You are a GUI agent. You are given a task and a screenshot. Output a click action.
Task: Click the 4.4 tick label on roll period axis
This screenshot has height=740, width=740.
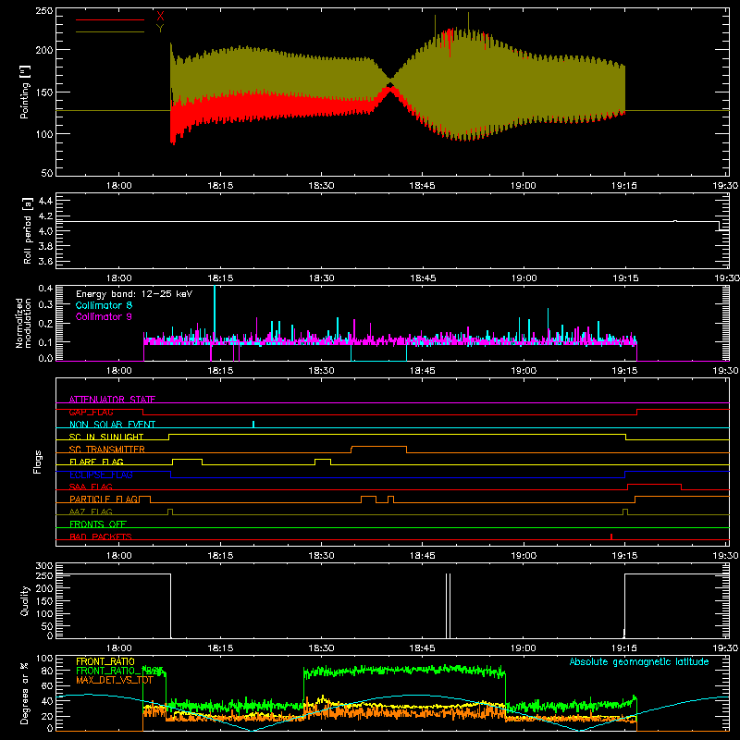click(x=45, y=201)
